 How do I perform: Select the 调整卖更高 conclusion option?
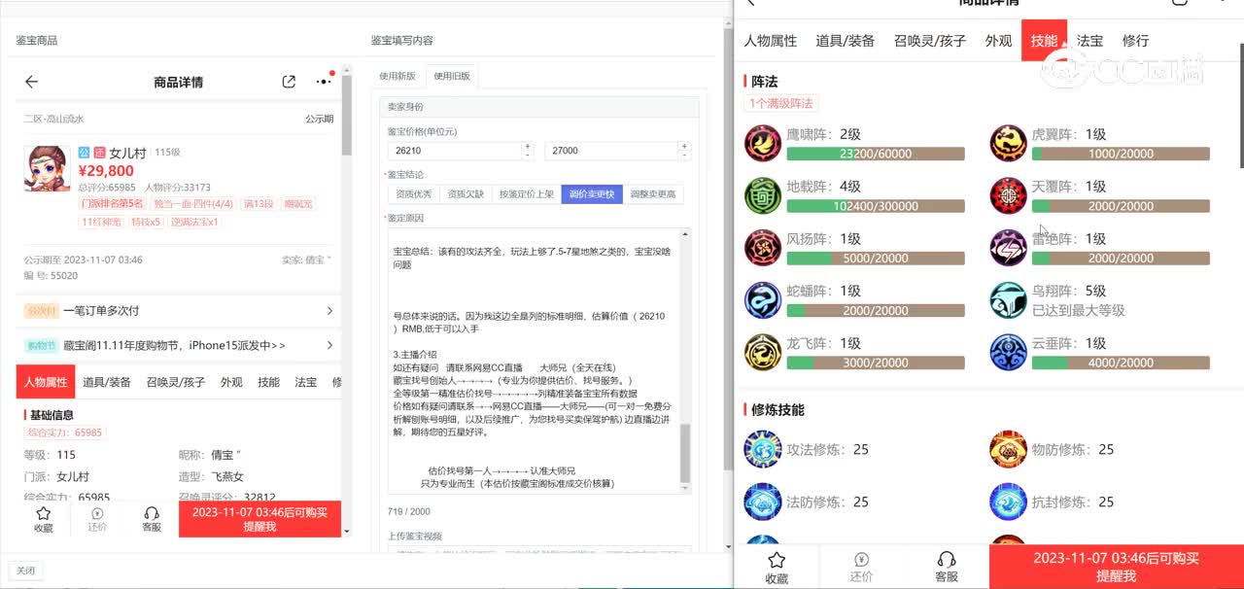click(x=652, y=194)
